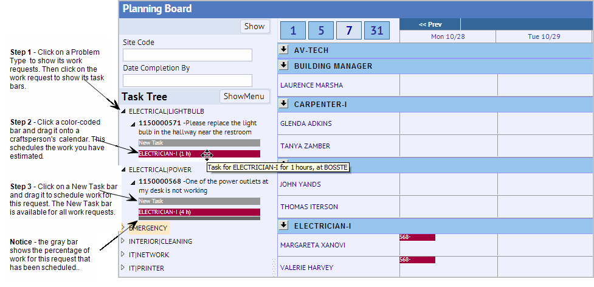Select the ELECTRICIAN-I (4 h) task bar
Viewport: 594px width, 287px height.
coord(199,212)
